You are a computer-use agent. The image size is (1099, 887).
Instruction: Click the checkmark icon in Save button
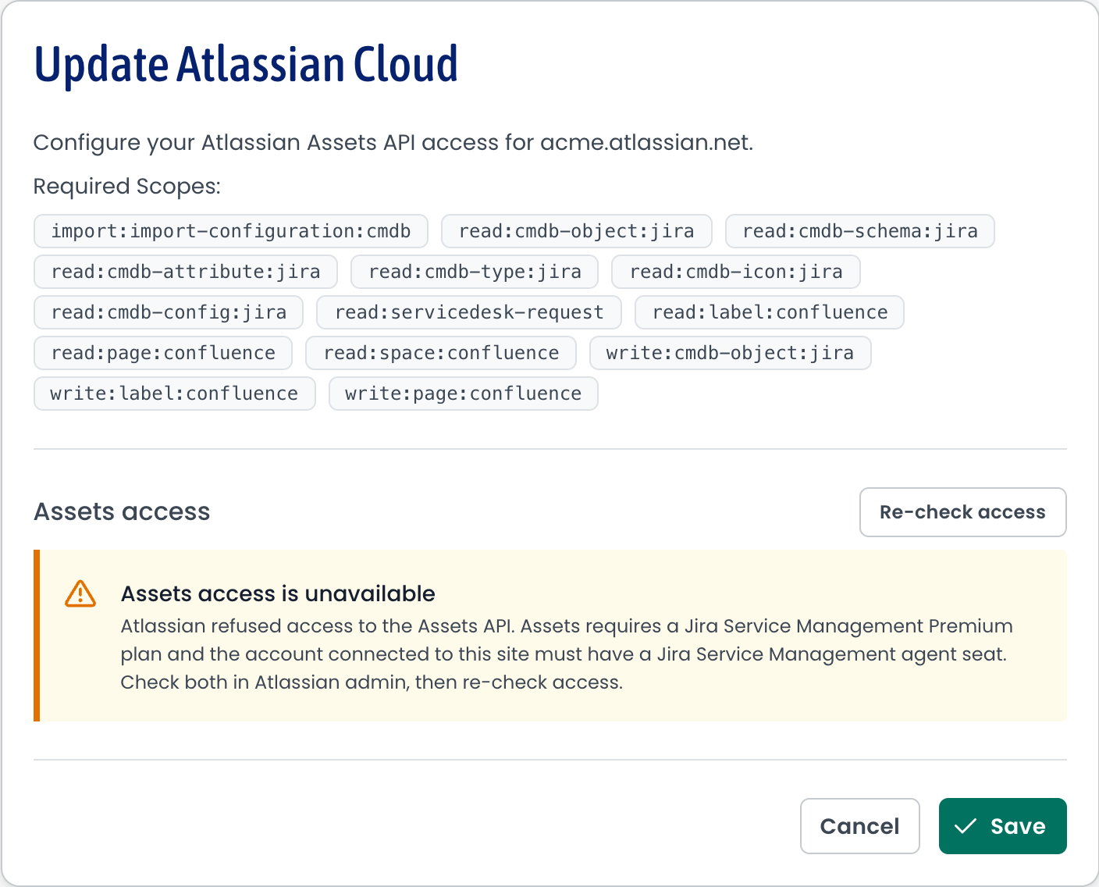point(966,826)
